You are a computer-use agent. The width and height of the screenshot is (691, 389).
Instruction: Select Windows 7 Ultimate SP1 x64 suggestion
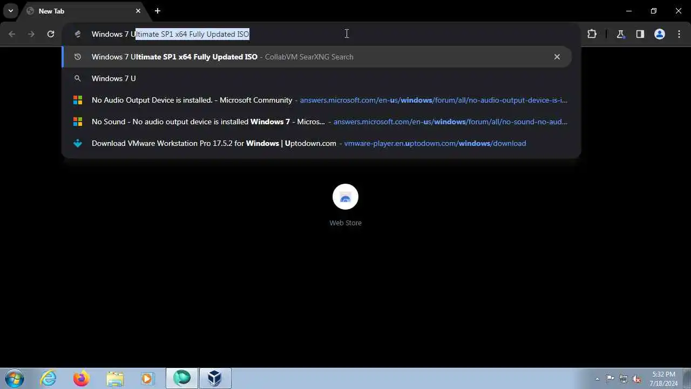pyautogui.click(x=317, y=57)
